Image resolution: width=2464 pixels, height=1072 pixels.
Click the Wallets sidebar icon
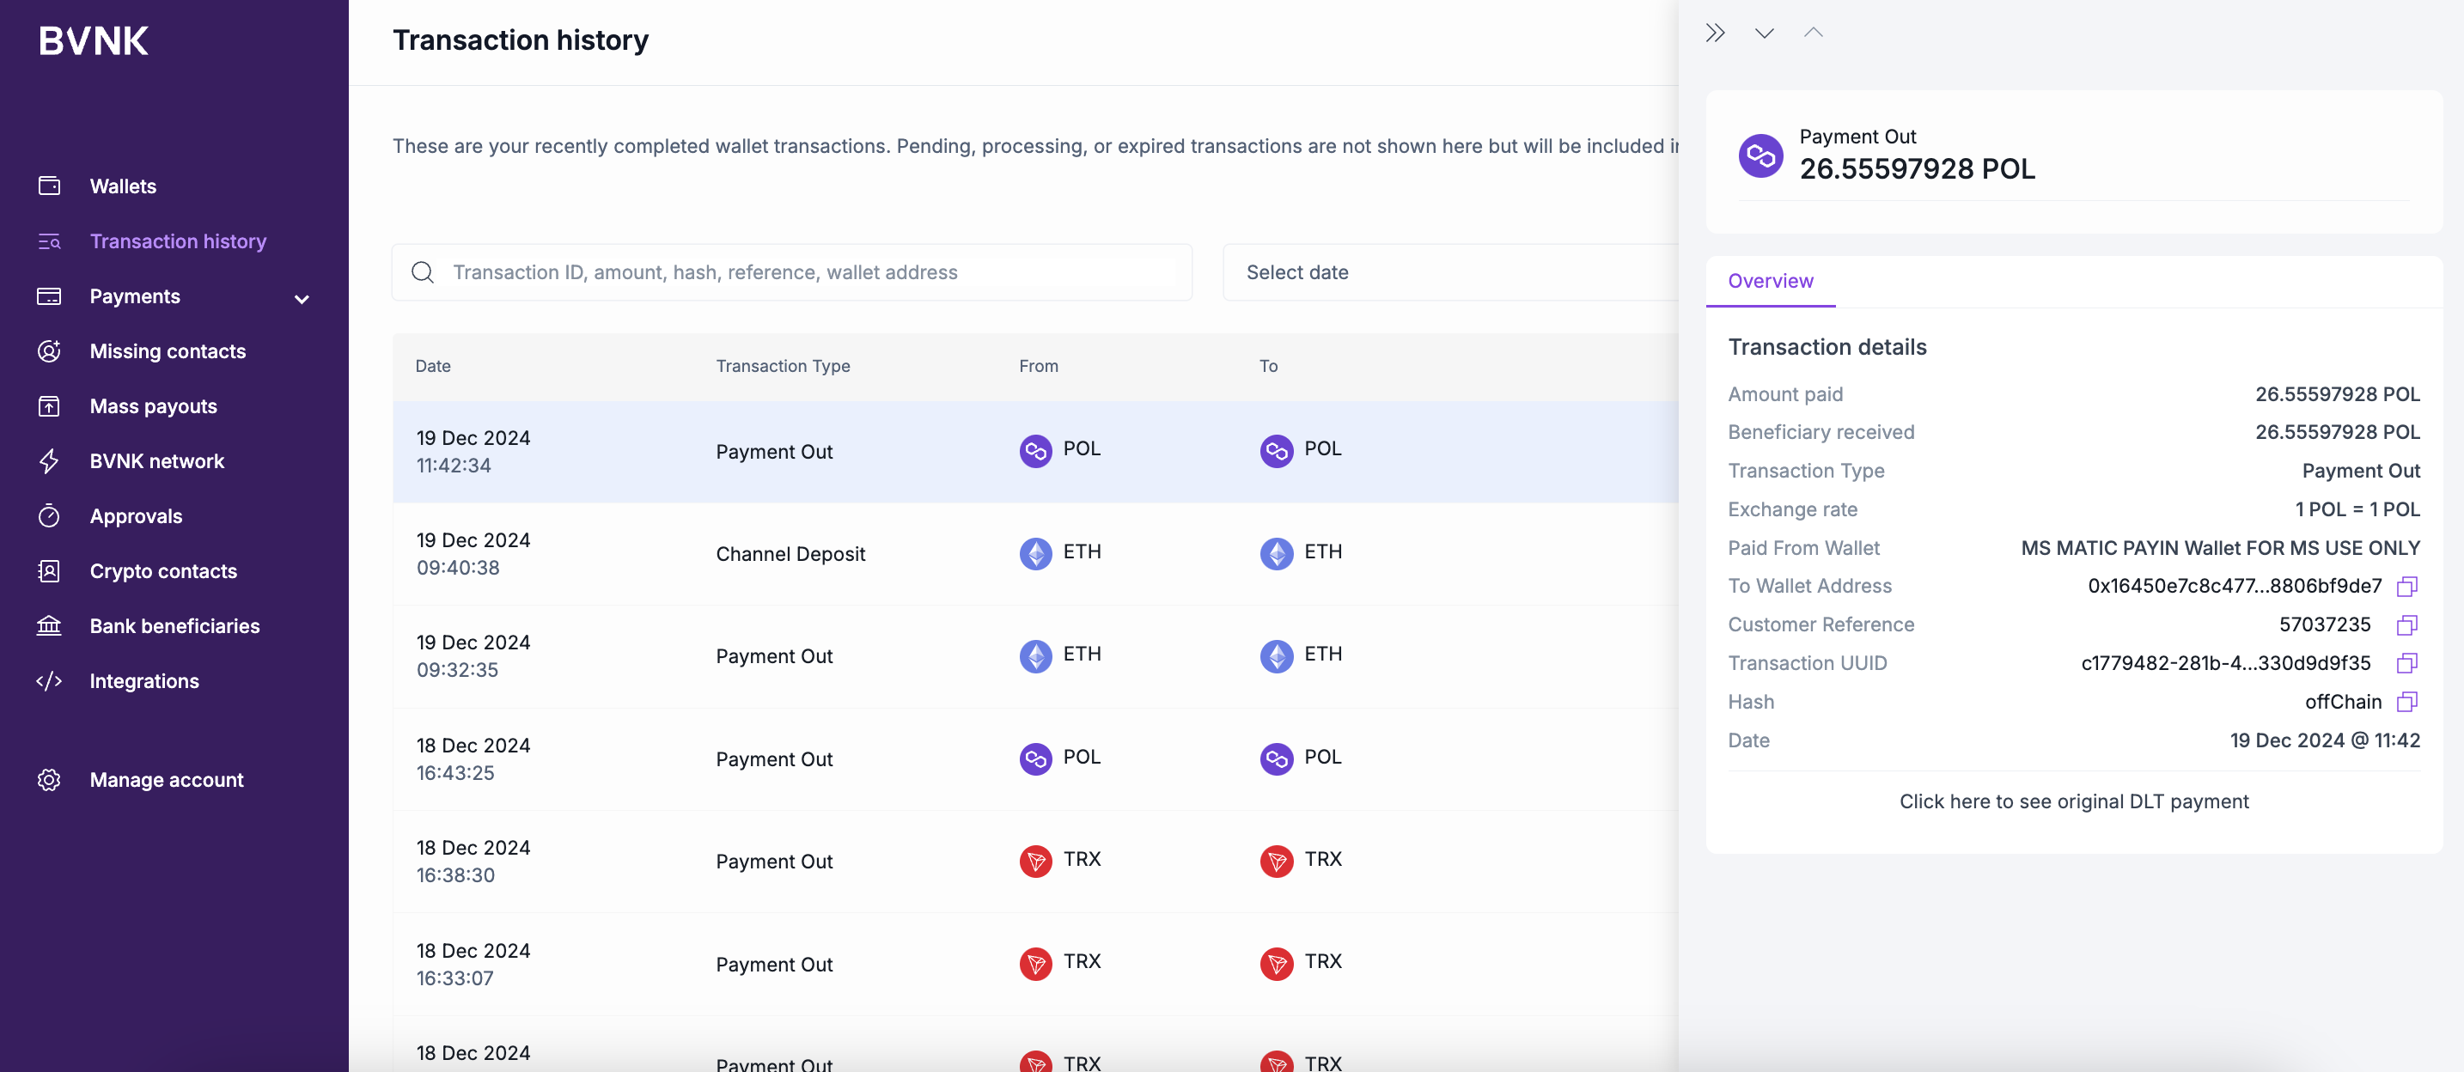pyautogui.click(x=49, y=186)
